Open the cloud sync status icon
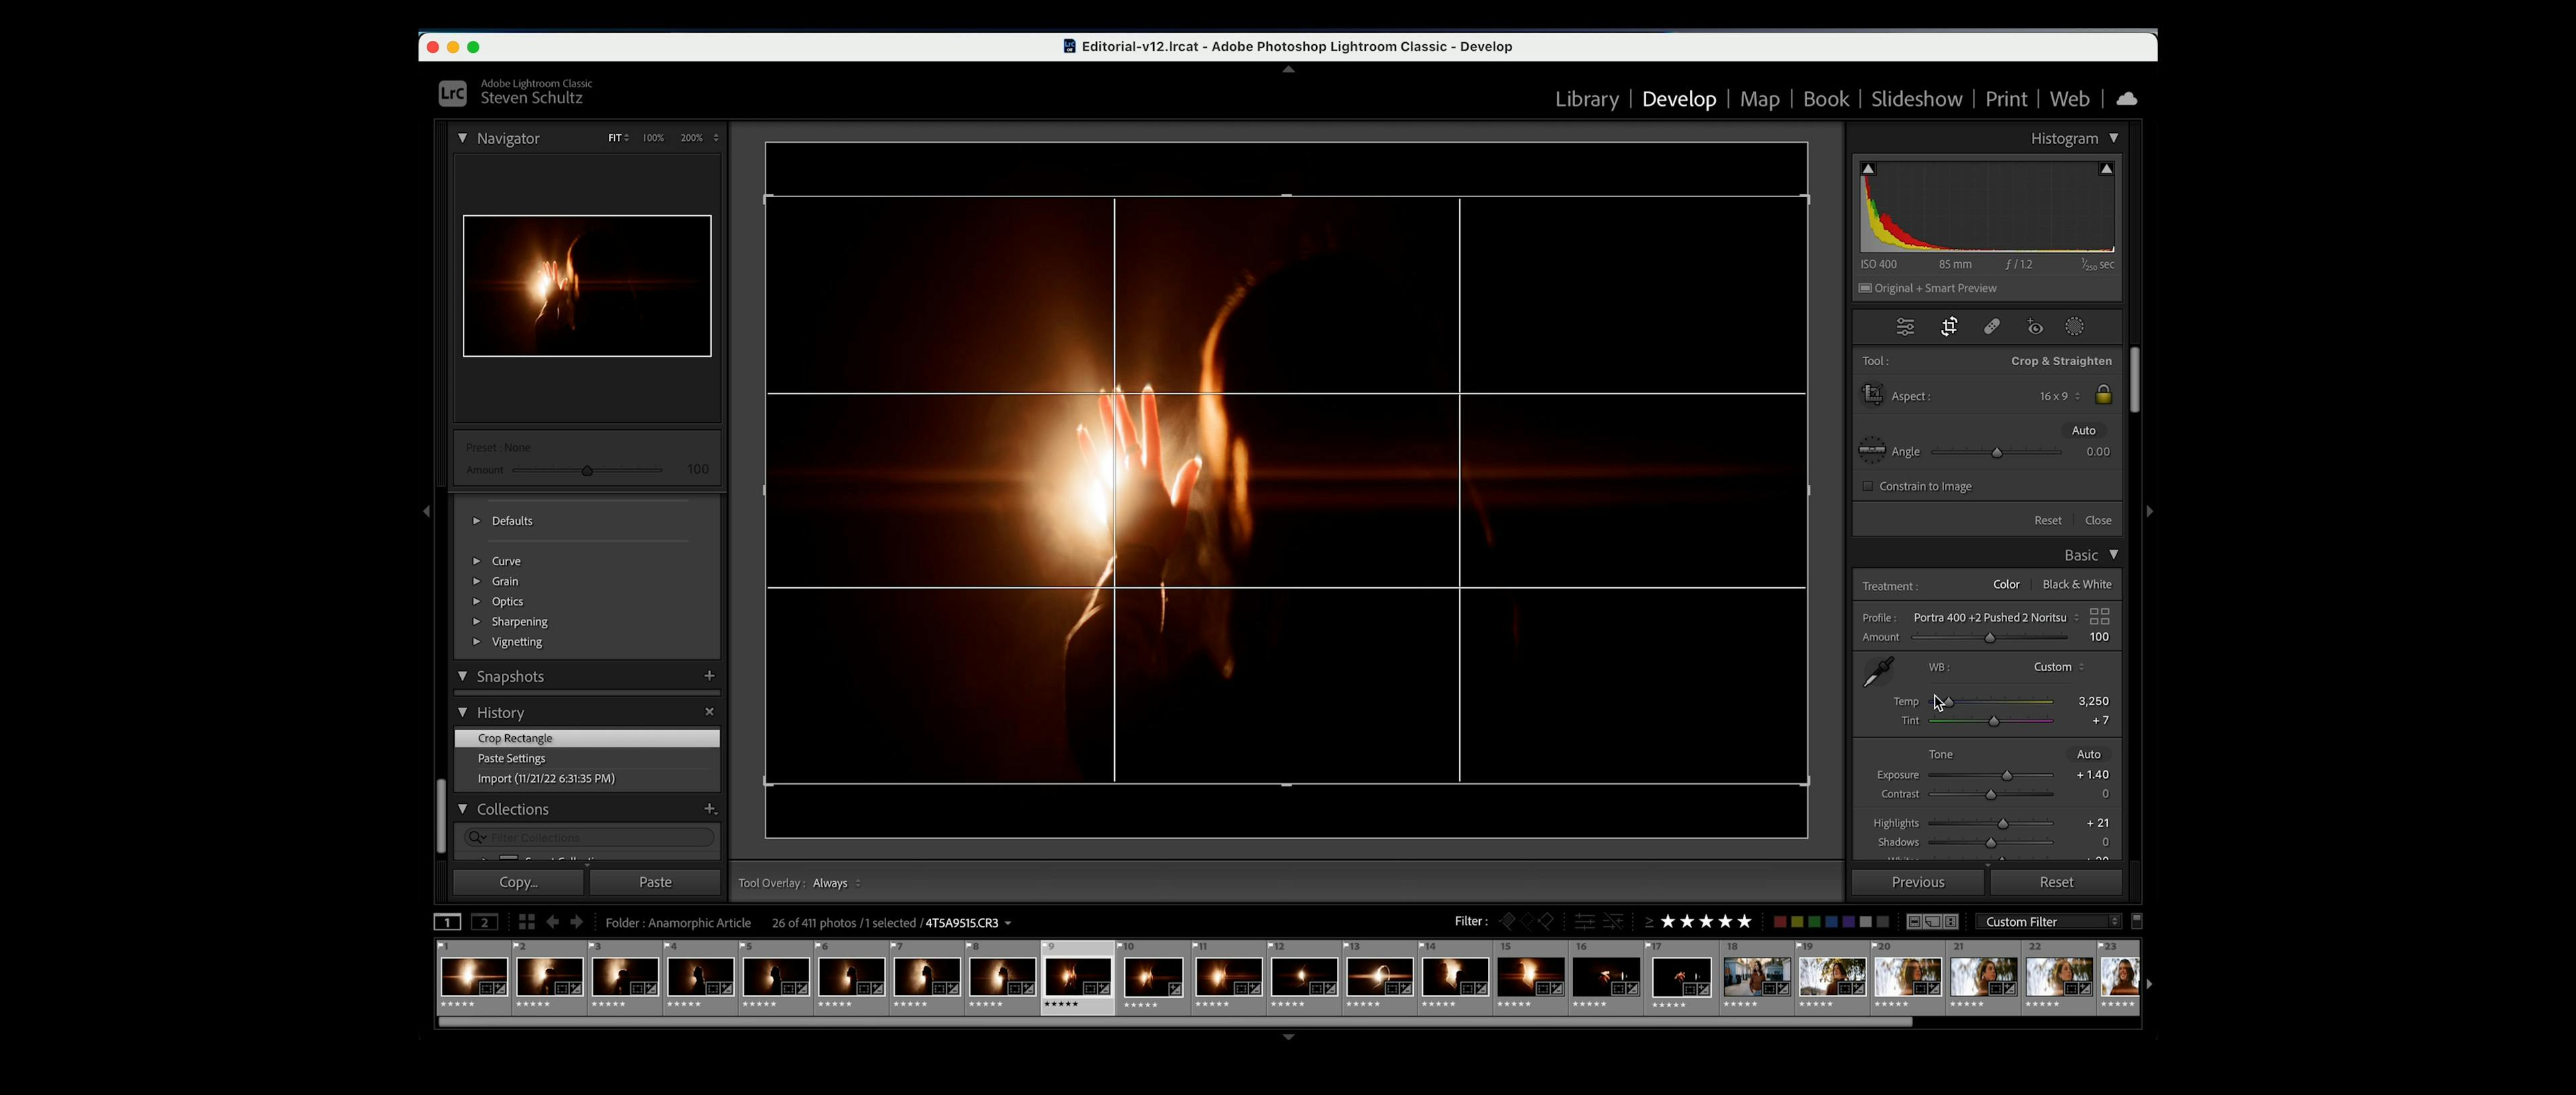2576x1095 pixels. (2127, 99)
